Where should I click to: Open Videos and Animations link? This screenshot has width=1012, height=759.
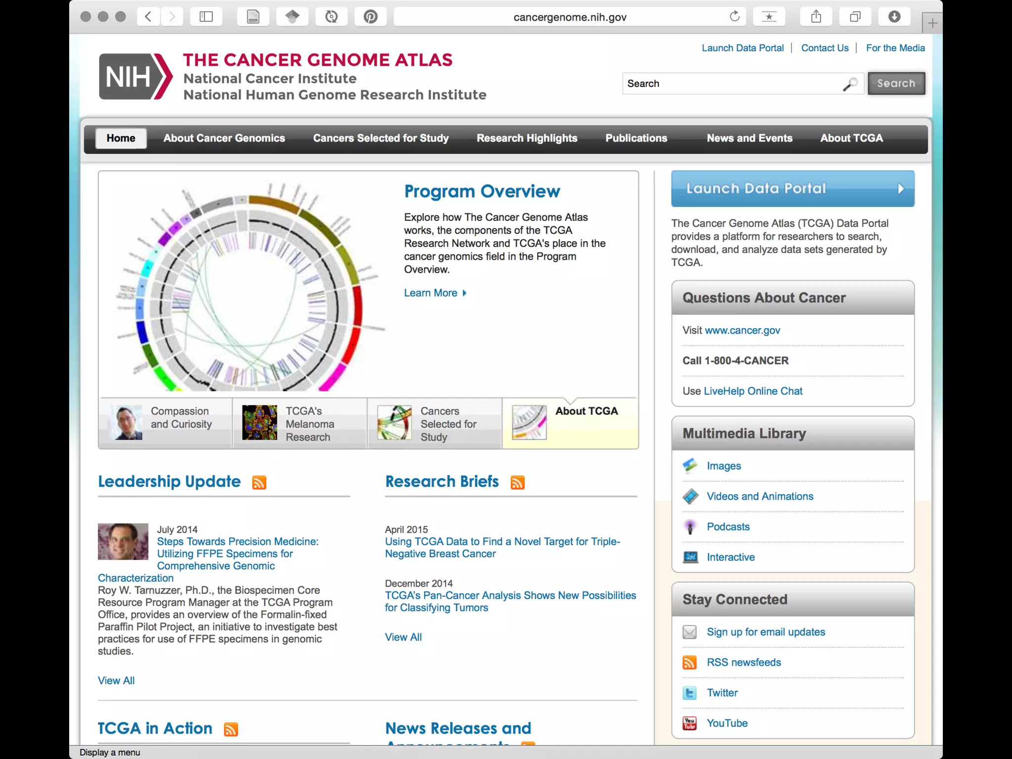coord(759,496)
